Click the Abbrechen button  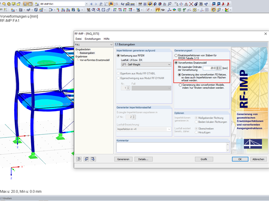pyautogui.click(x=258, y=159)
